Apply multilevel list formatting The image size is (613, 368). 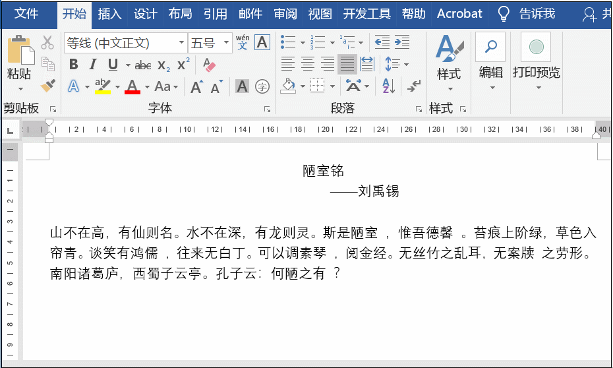[347, 42]
